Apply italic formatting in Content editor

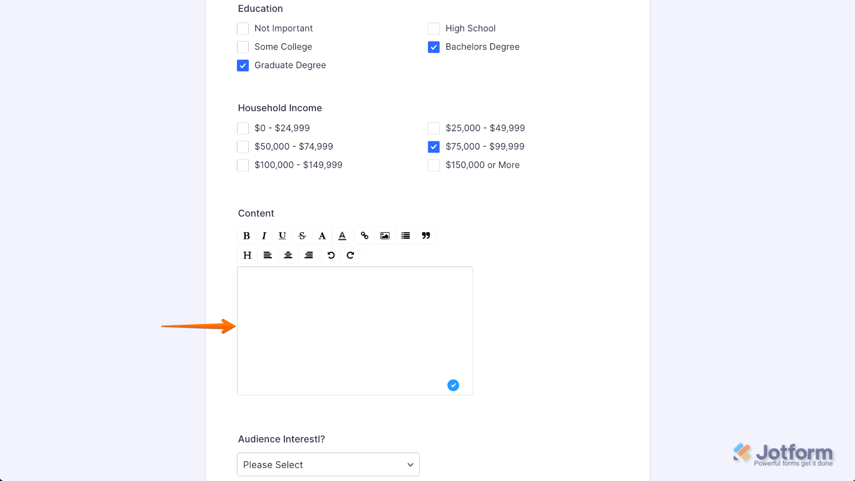pos(264,235)
